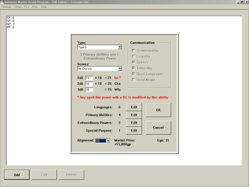
Task: Click Edit next to Primary Abilities
Action: [x=134, y=115]
